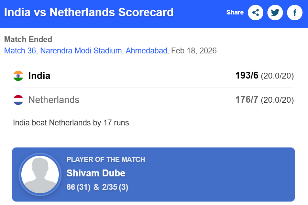Click the Feb 18, 2026 match date

tap(194, 51)
